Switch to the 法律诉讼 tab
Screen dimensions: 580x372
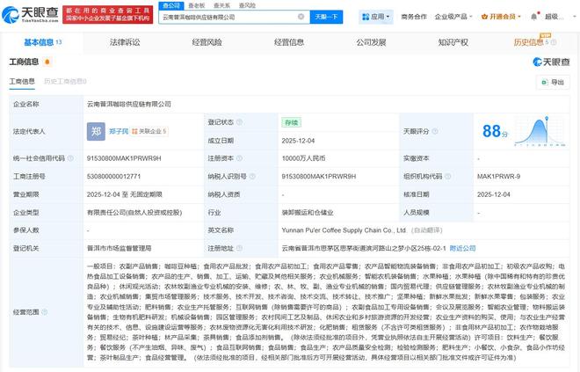pyautogui.click(x=125, y=42)
